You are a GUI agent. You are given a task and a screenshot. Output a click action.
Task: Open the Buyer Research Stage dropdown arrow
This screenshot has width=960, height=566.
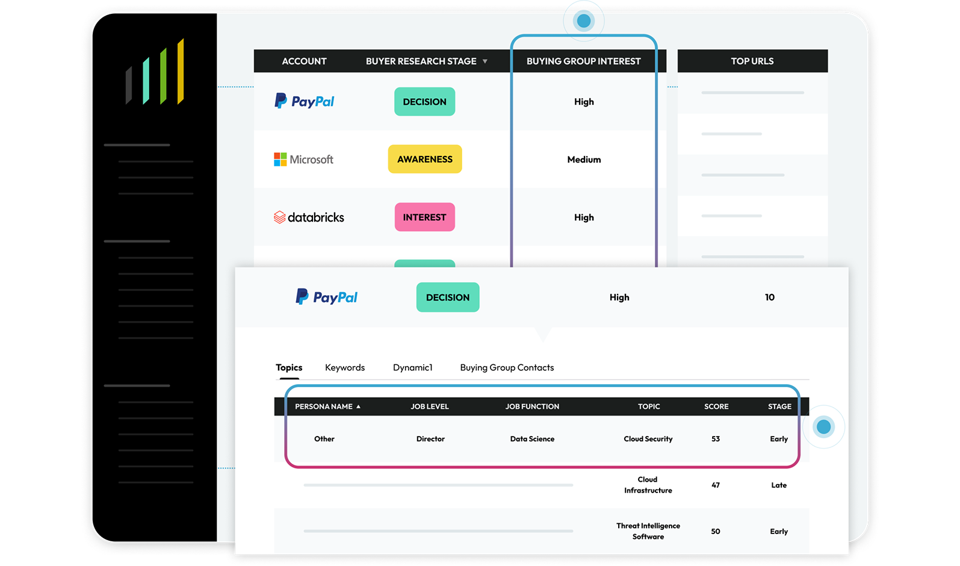click(x=485, y=61)
